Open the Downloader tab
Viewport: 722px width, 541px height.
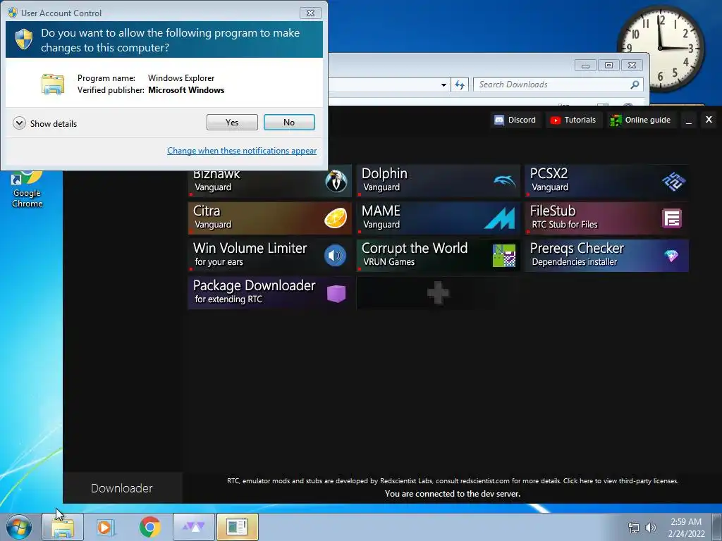122,488
